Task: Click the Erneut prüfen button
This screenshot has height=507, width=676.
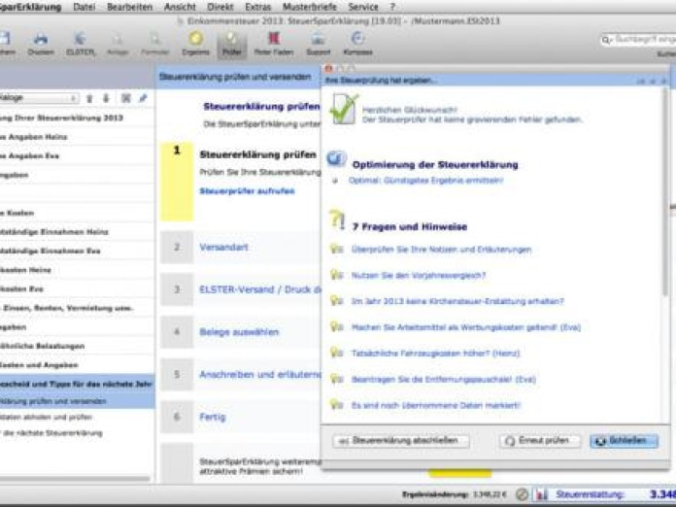Action: click(x=540, y=441)
